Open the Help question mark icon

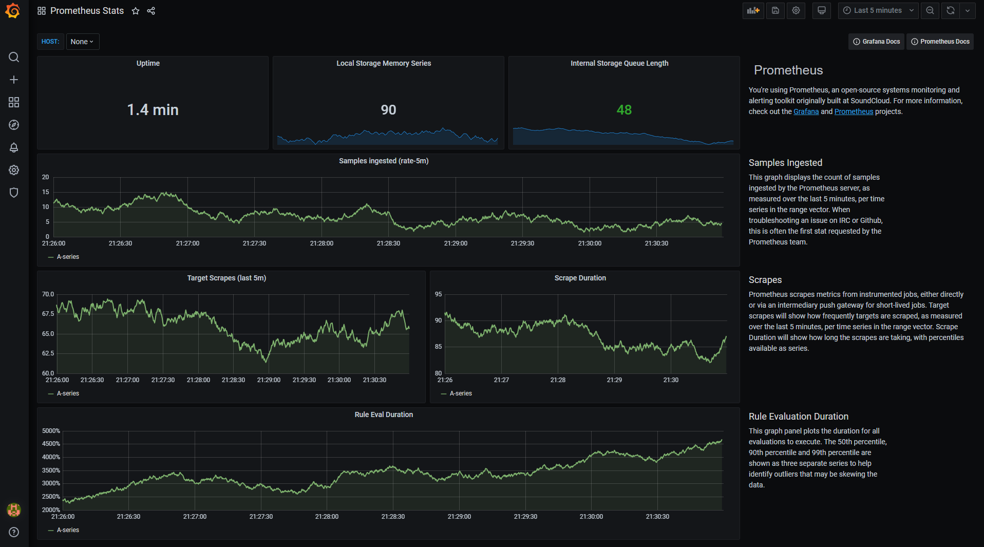pyautogui.click(x=14, y=532)
